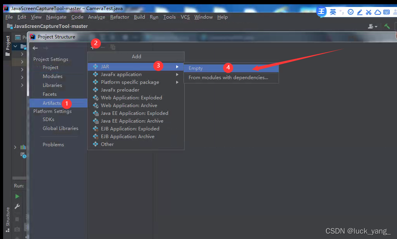Toggle the punctuation mode icon in the IME bar
The height and width of the screenshot is (239, 397).
tap(342, 12)
